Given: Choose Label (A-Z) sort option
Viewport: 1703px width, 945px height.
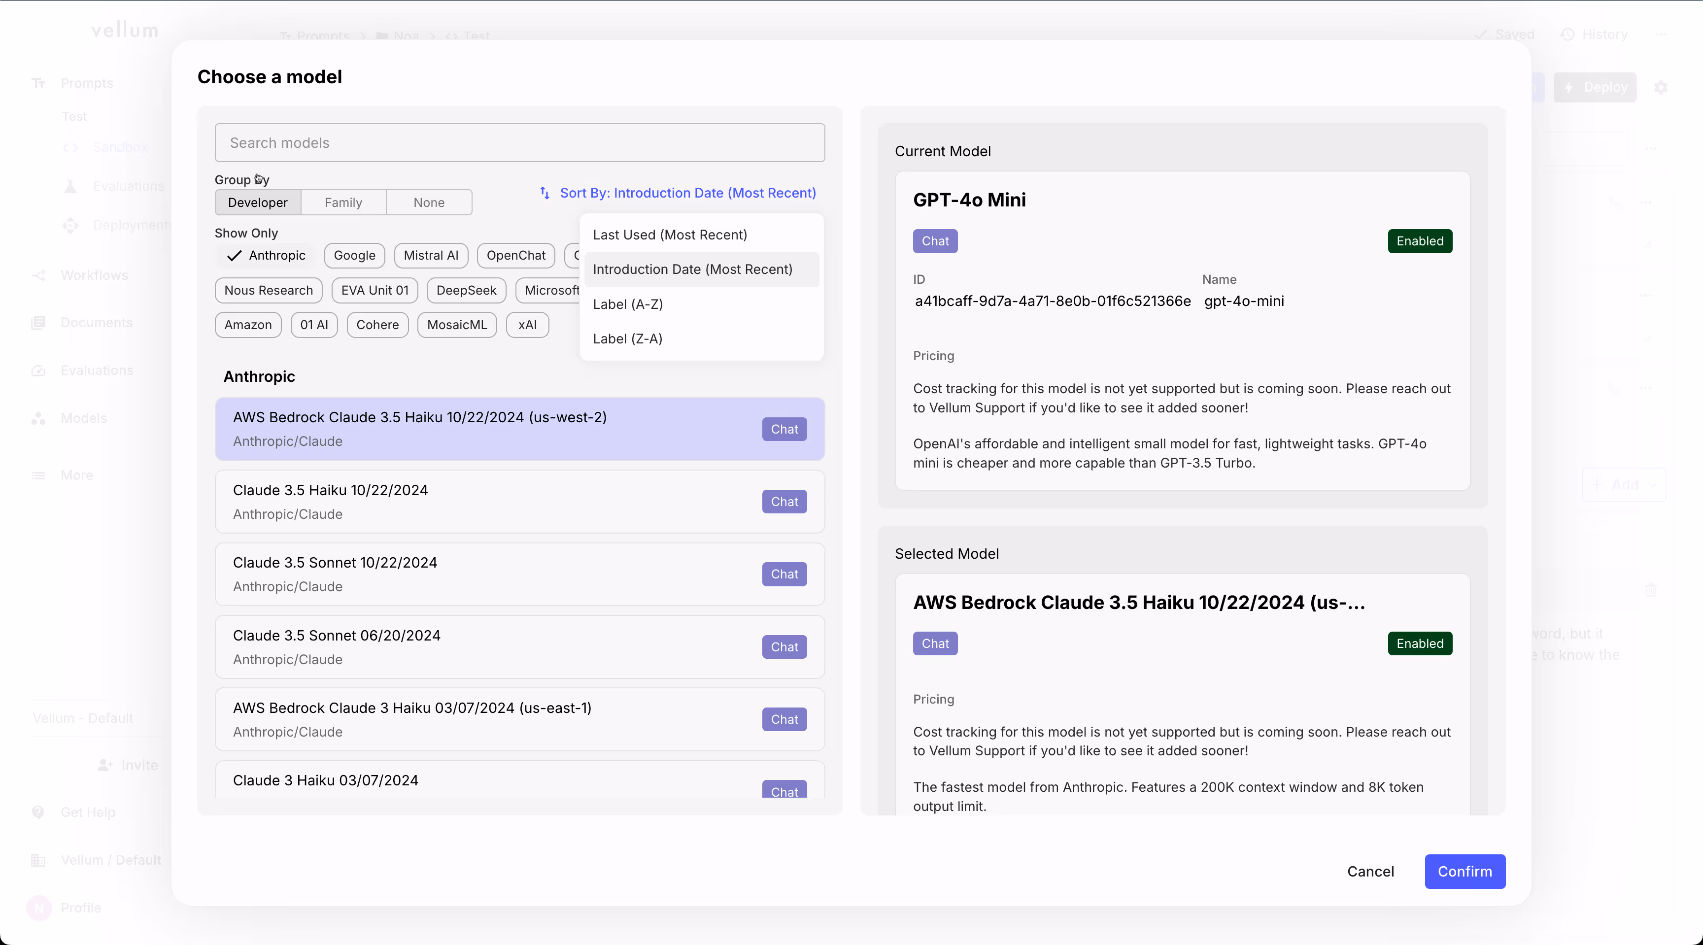Looking at the screenshot, I should coord(627,304).
